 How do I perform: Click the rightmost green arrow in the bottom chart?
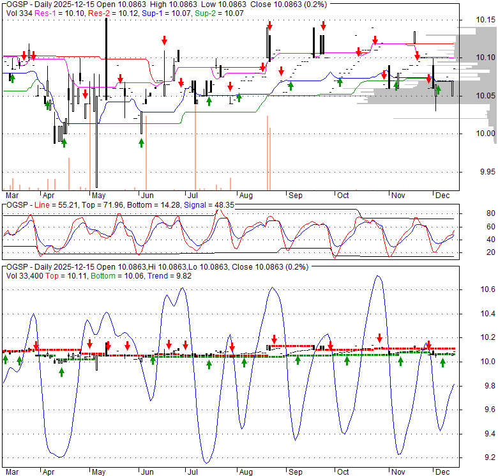pos(442,363)
